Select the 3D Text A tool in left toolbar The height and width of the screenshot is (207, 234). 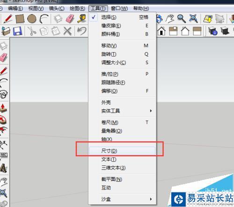pyautogui.click(x=3, y=168)
